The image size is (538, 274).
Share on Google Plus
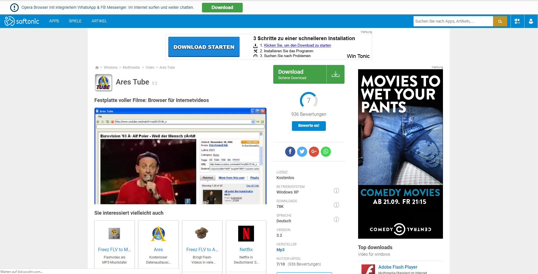[314, 152]
